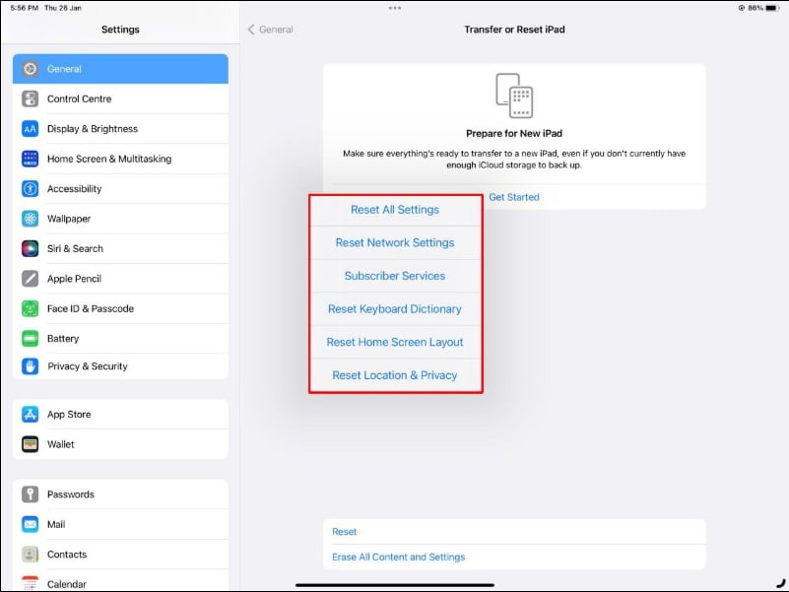The height and width of the screenshot is (592, 789).
Task: Tap the Contacts icon
Action: click(31, 555)
